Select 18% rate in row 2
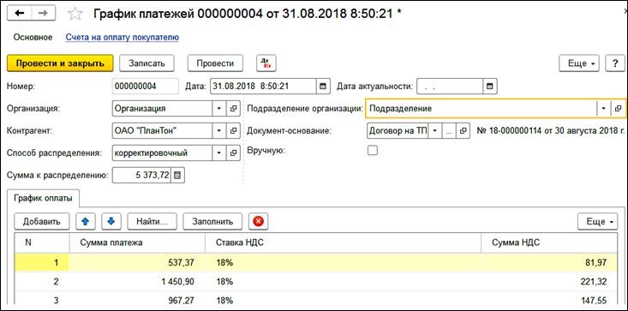Image resolution: width=628 pixels, height=311 pixels. click(344, 282)
